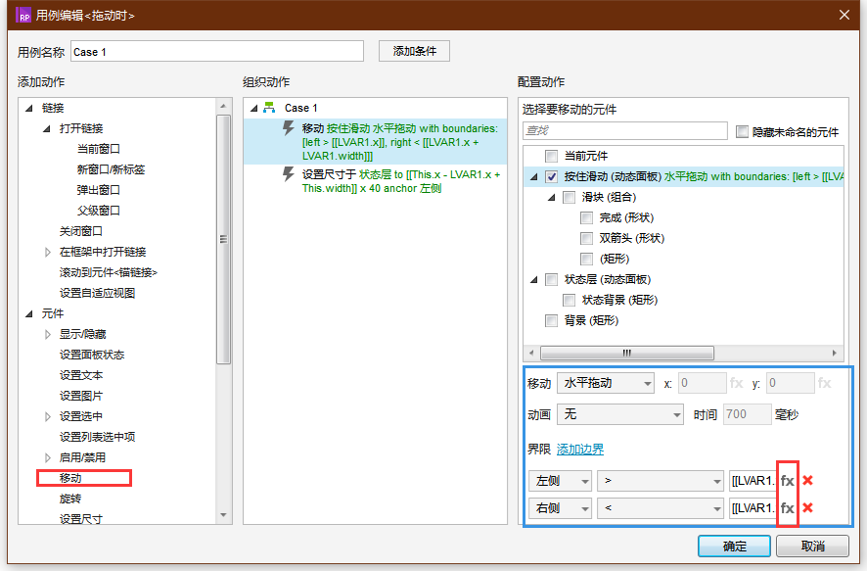Open the 右侧 boundary side dropdown
Image resolution: width=867 pixels, height=571 pixels.
[560, 508]
